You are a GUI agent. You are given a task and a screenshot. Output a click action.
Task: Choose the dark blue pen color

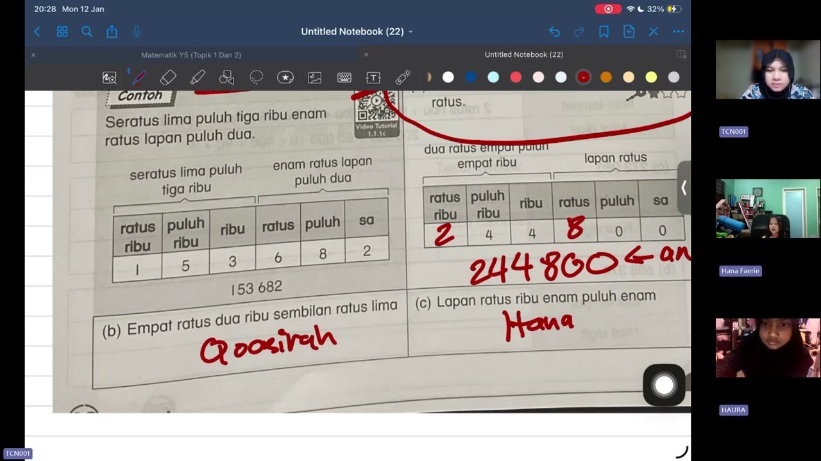point(471,77)
